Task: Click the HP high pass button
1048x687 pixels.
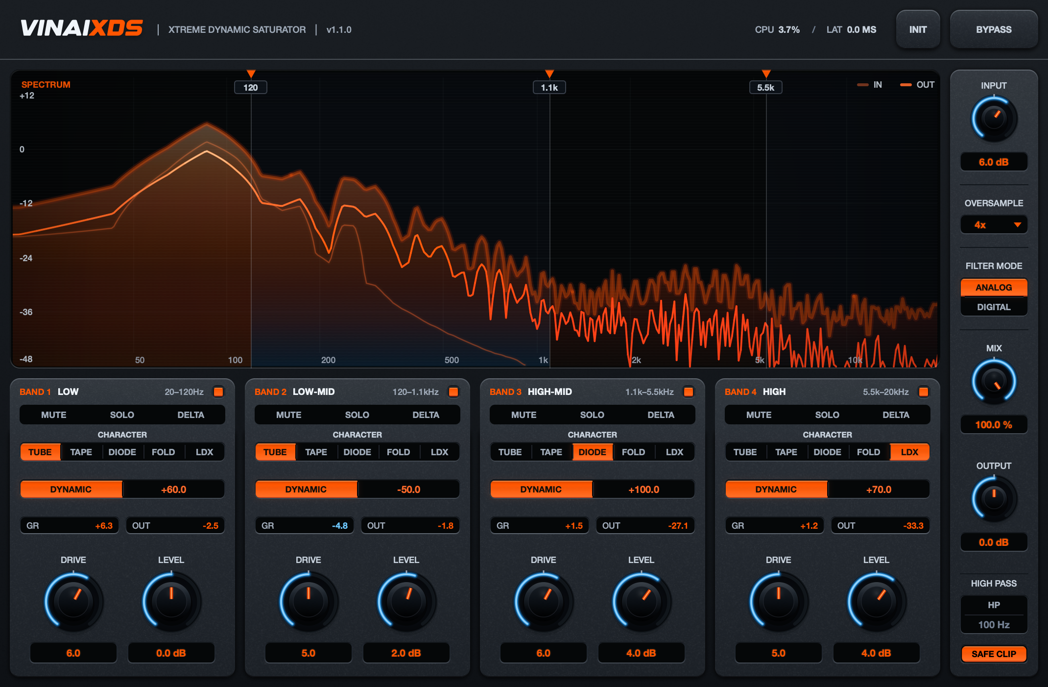Action: point(994,605)
